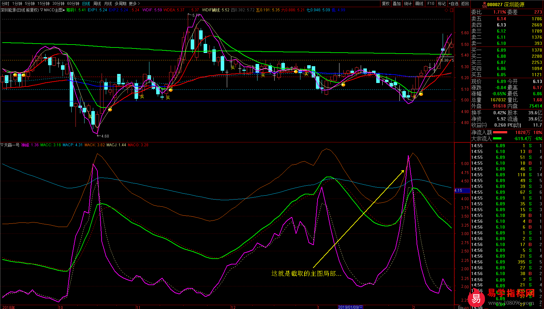This screenshot has height=309, width=544.
Task: Click the red 净流入额 progress bar
Action: click(500, 132)
